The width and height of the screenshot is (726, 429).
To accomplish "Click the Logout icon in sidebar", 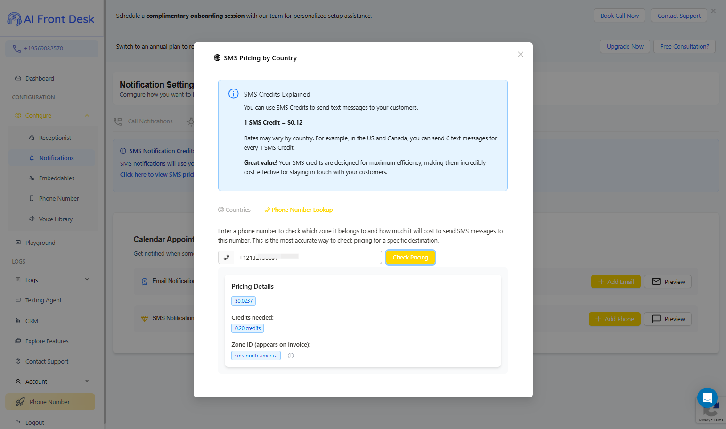I will (18, 422).
